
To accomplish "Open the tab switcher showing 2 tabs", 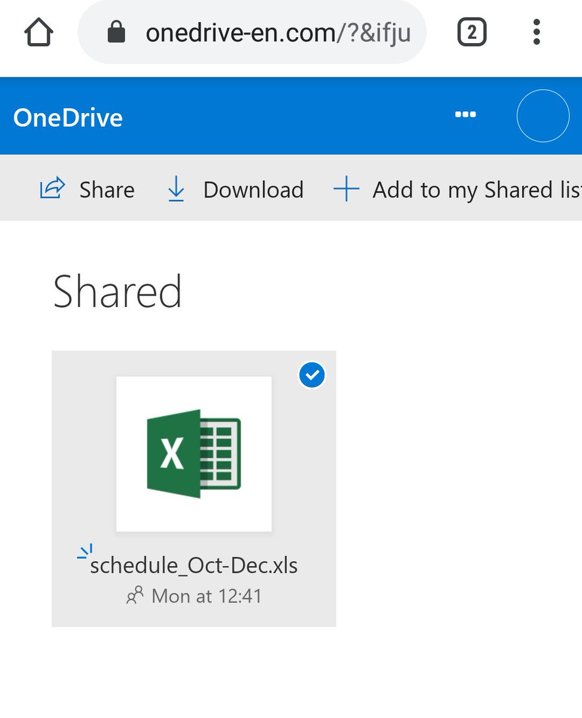I will click(472, 32).
